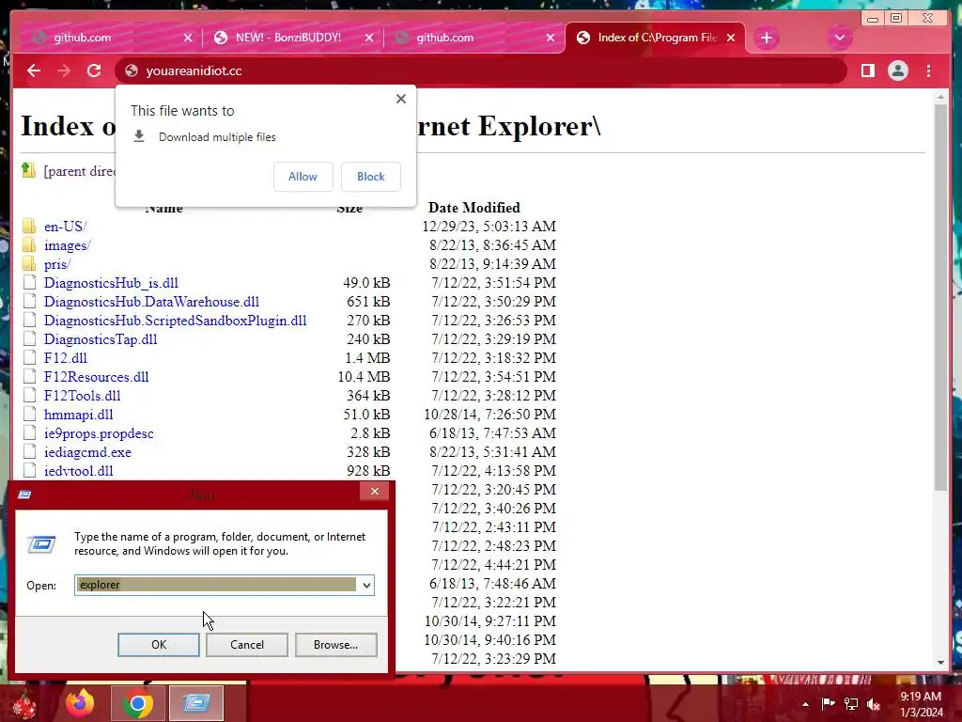
Task: Click the scrollbar down arrow
Action: 941,663
